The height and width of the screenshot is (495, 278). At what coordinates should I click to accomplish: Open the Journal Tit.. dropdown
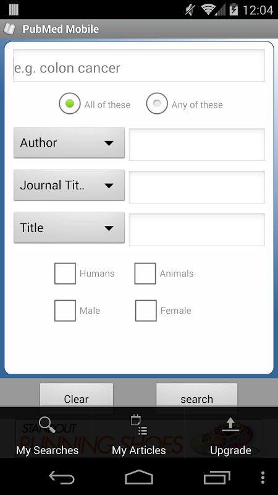click(x=69, y=185)
